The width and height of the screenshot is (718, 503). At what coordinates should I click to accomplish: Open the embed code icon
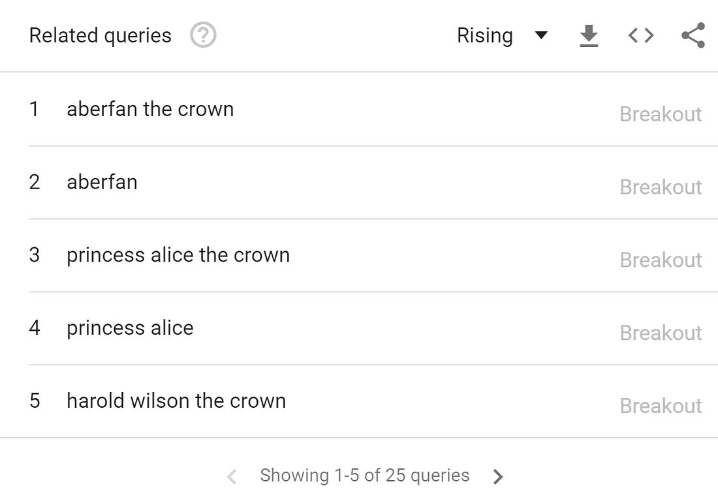tap(641, 35)
